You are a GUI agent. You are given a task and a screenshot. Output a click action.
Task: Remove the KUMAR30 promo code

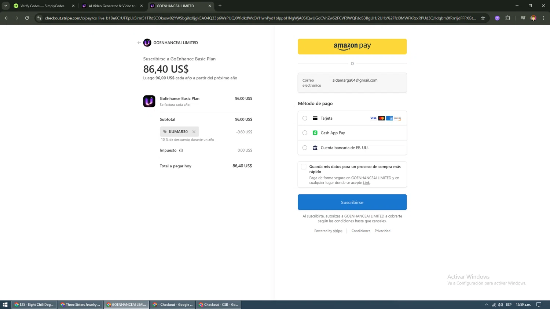pyautogui.click(x=194, y=132)
